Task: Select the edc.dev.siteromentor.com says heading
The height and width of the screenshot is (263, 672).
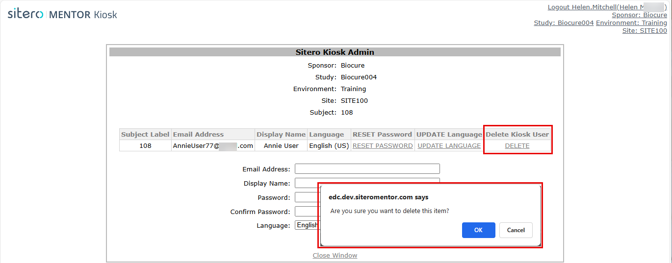Action: [378, 197]
